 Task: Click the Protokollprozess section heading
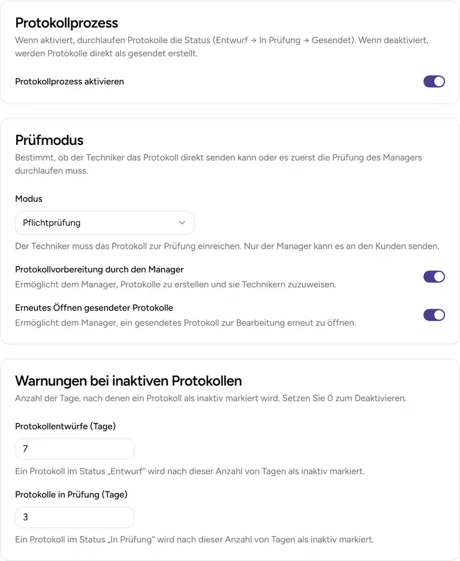[67, 23]
